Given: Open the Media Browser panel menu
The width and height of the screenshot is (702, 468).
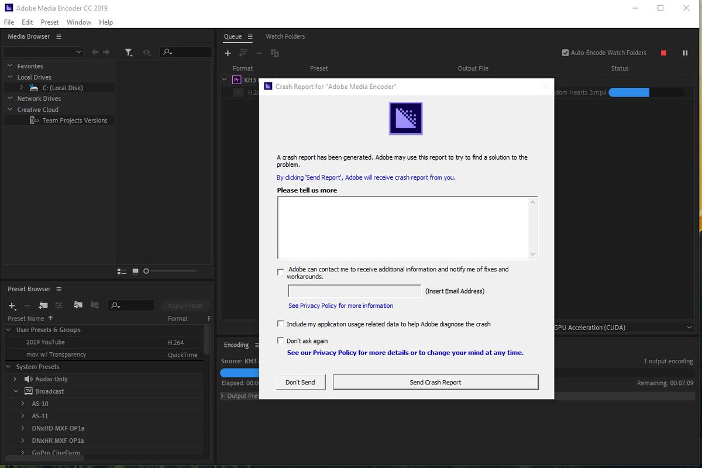Looking at the screenshot, I should pyautogui.click(x=58, y=37).
